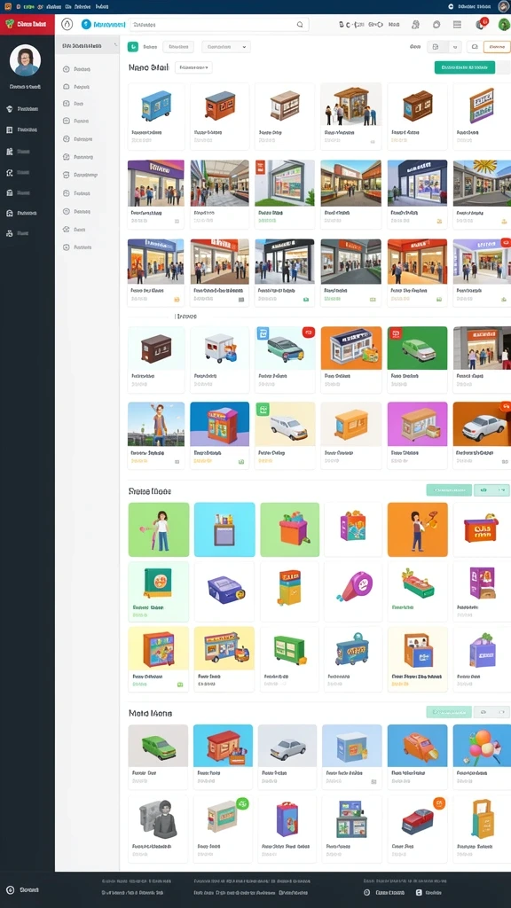
Task: Open the purple storefront photo card
Action: [x=156, y=194]
